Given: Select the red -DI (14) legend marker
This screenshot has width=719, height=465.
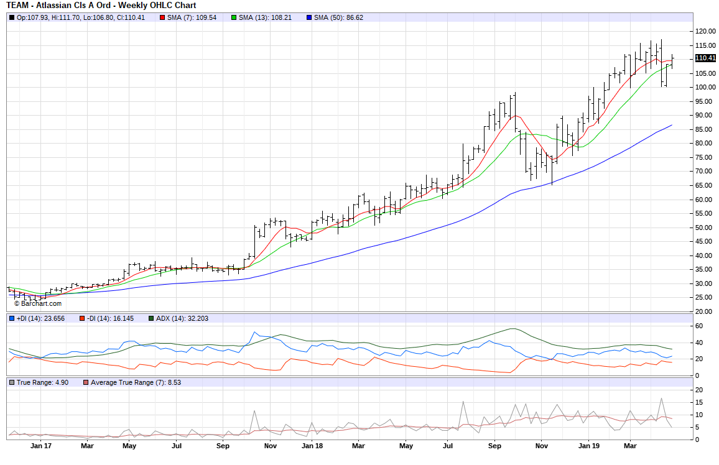Looking at the screenshot, I should click(81, 318).
